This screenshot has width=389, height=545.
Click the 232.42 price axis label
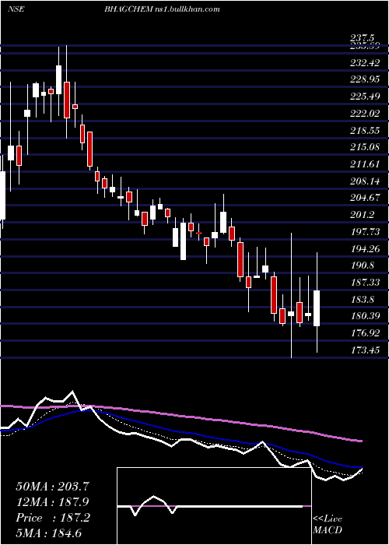(365, 63)
